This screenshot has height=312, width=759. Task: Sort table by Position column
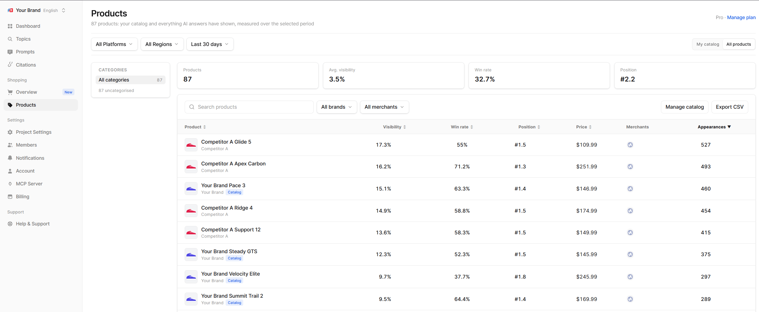[529, 127]
